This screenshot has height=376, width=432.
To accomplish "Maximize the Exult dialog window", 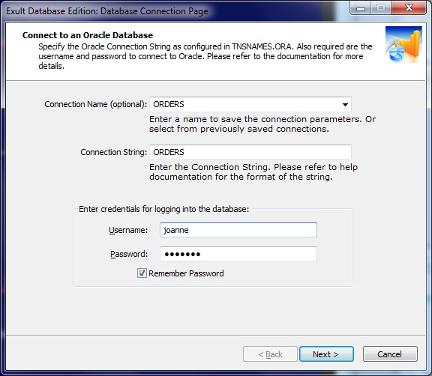I will (381, 8).
